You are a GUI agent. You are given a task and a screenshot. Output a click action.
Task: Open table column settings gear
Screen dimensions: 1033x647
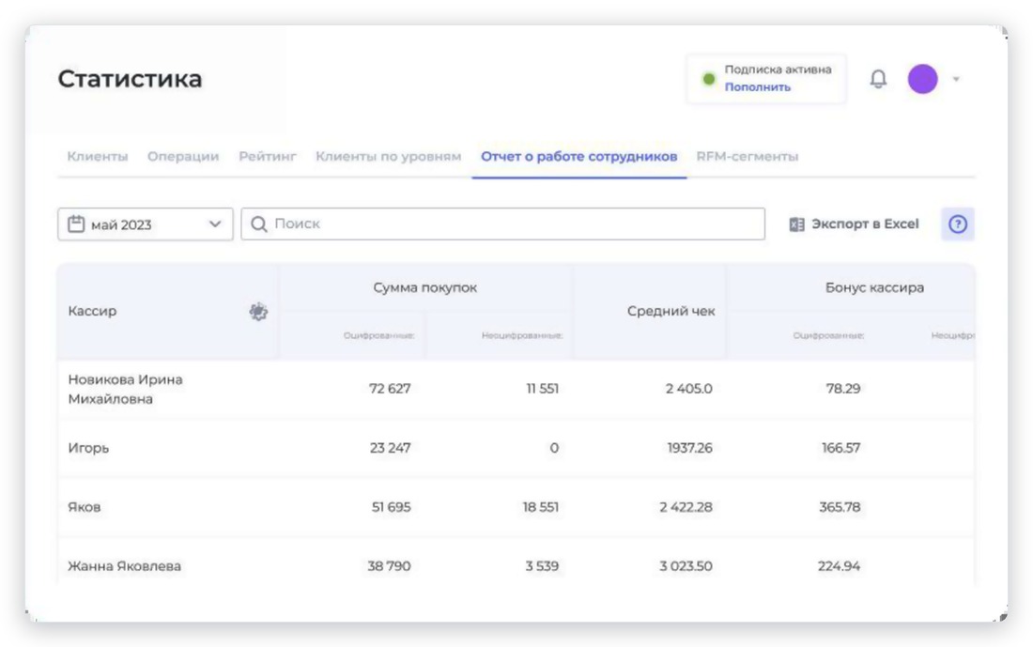(258, 311)
